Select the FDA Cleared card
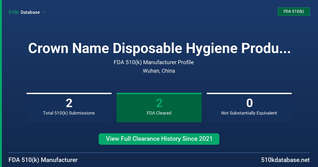Screen dimensions: 318x167 (159, 107)
